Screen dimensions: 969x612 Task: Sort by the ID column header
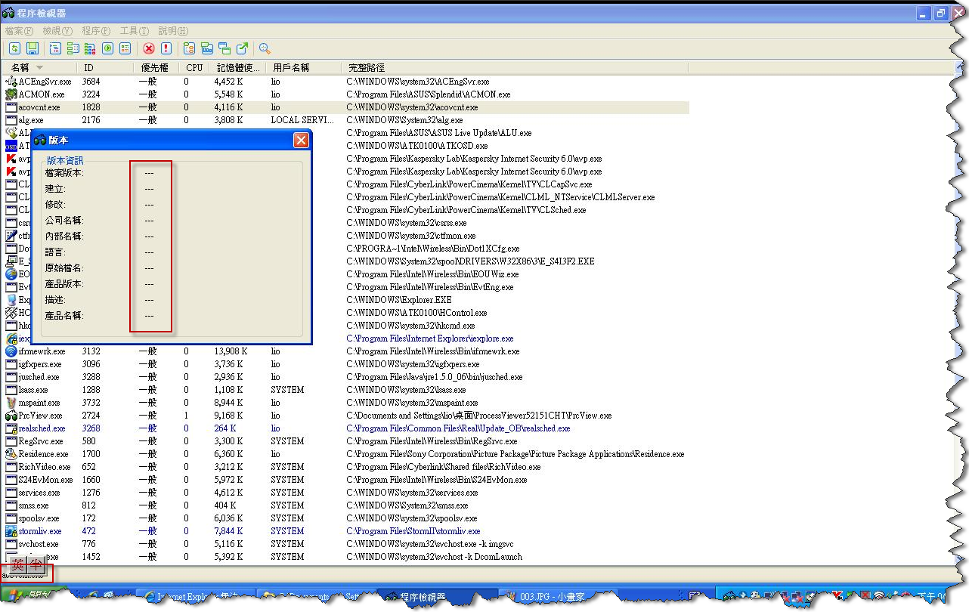107,68
